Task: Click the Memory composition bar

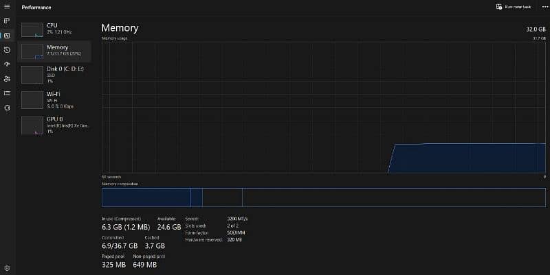Action: pyautogui.click(x=323, y=198)
